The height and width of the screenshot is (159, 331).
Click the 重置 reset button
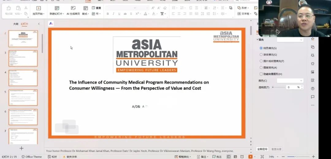[97, 8]
